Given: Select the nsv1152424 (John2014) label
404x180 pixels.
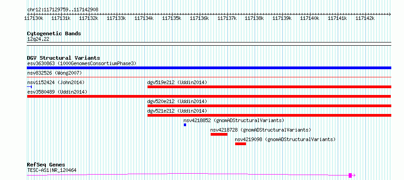Looking at the screenshot, I should [56, 82].
